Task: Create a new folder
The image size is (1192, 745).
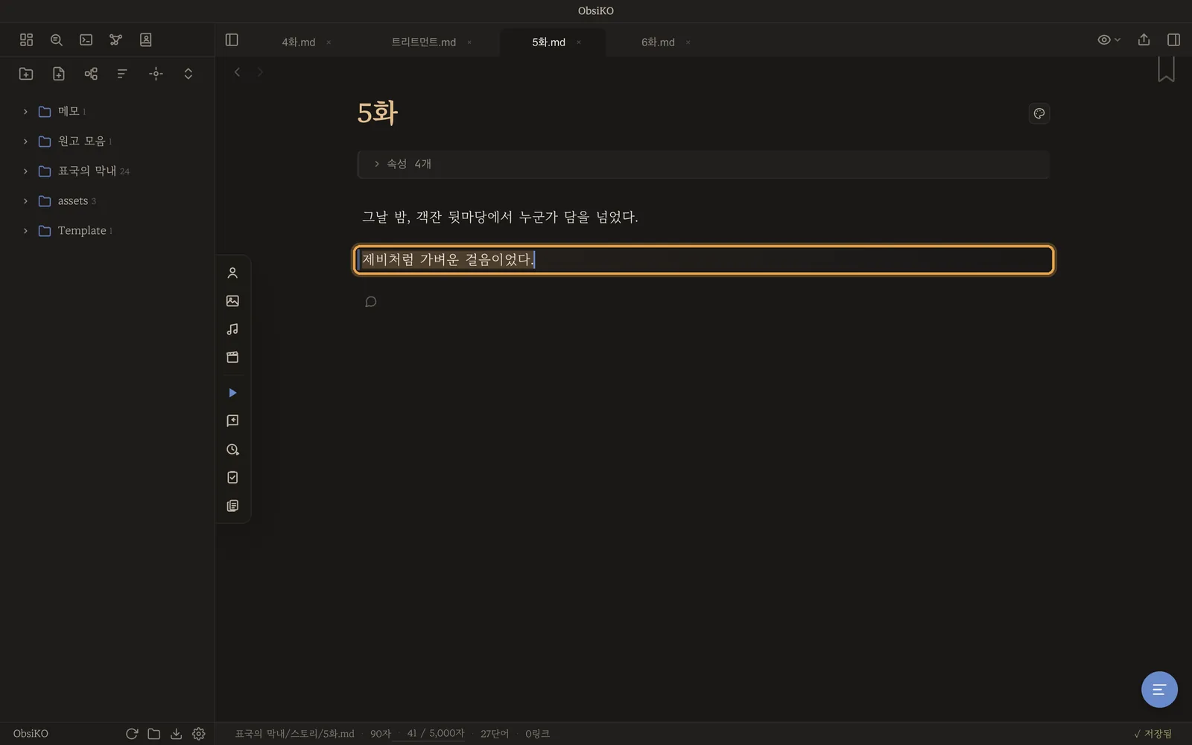Action: coord(26,73)
